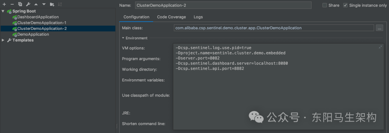This screenshot has width=389, height=133.
Task: Click the Create New Folder icon
Action: 52,4
